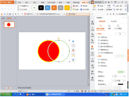
Task: Open the 属性 sidebar panel icon
Action: (x=92, y=47)
